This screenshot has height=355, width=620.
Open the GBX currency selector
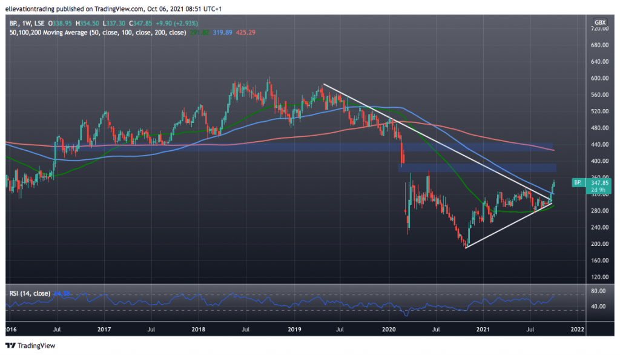(600, 22)
